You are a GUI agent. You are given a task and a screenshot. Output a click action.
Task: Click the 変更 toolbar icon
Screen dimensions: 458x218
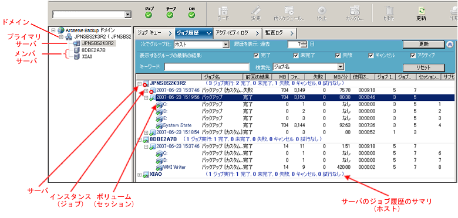point(256,11)
